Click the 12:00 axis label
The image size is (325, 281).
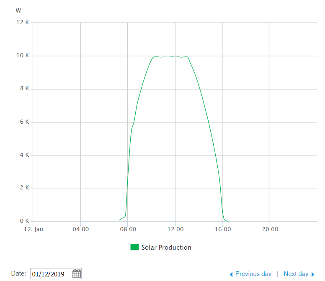pyautogui.click(x=175, y=229)
